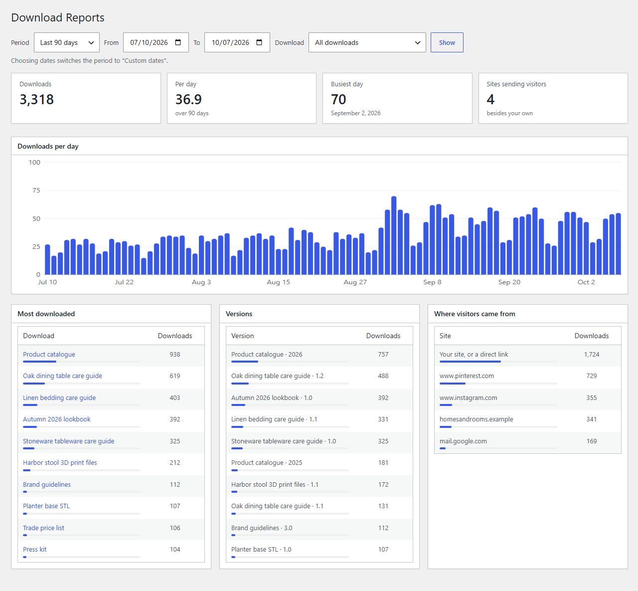Open calendar picker in From date field
The width and height of the screenshot is (638, 591).
tap(178, 42)
